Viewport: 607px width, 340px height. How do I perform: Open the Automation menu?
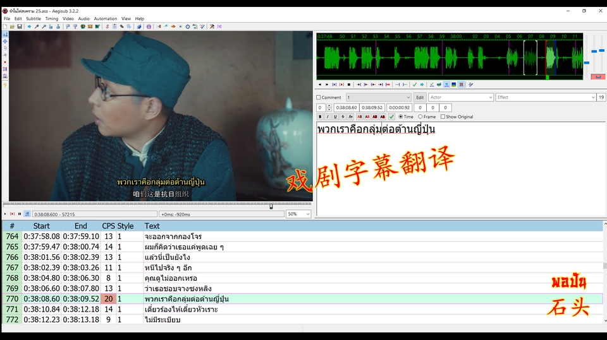[x=106, y=18]
